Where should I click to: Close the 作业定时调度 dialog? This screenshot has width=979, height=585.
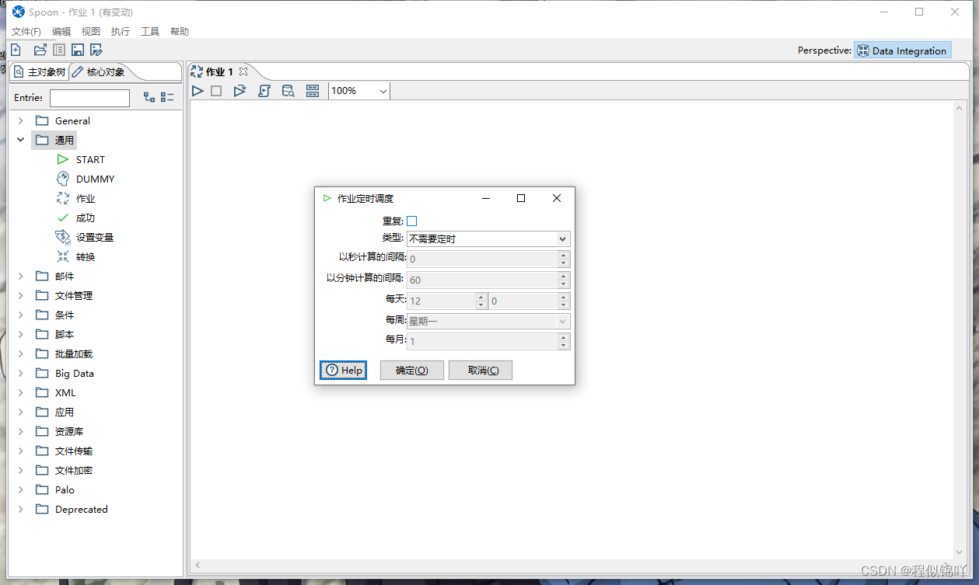(x=557, y=198)
